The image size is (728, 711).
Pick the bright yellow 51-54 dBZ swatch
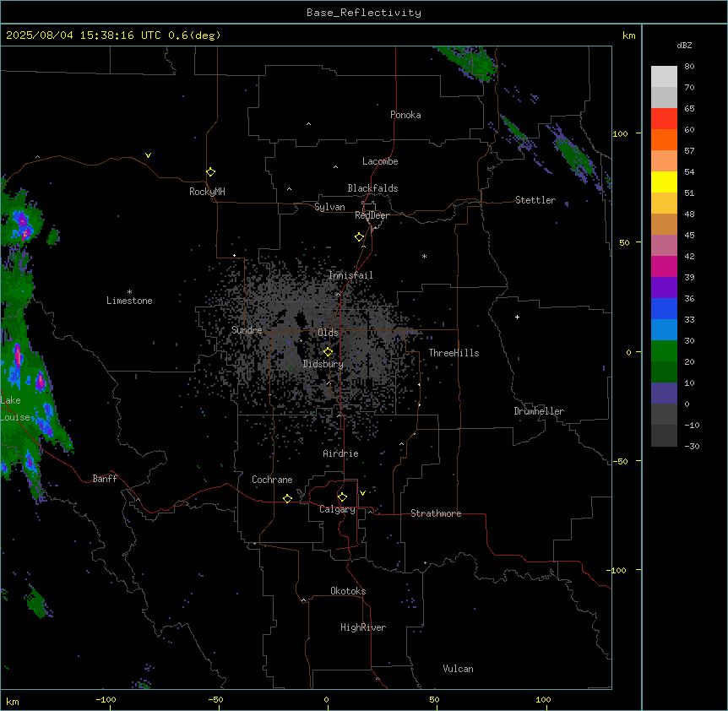[664, 182]
